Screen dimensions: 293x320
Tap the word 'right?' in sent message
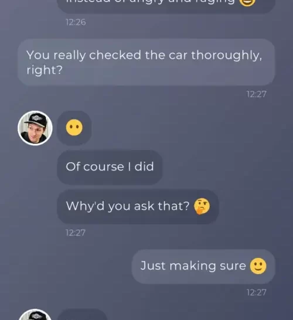45,70
